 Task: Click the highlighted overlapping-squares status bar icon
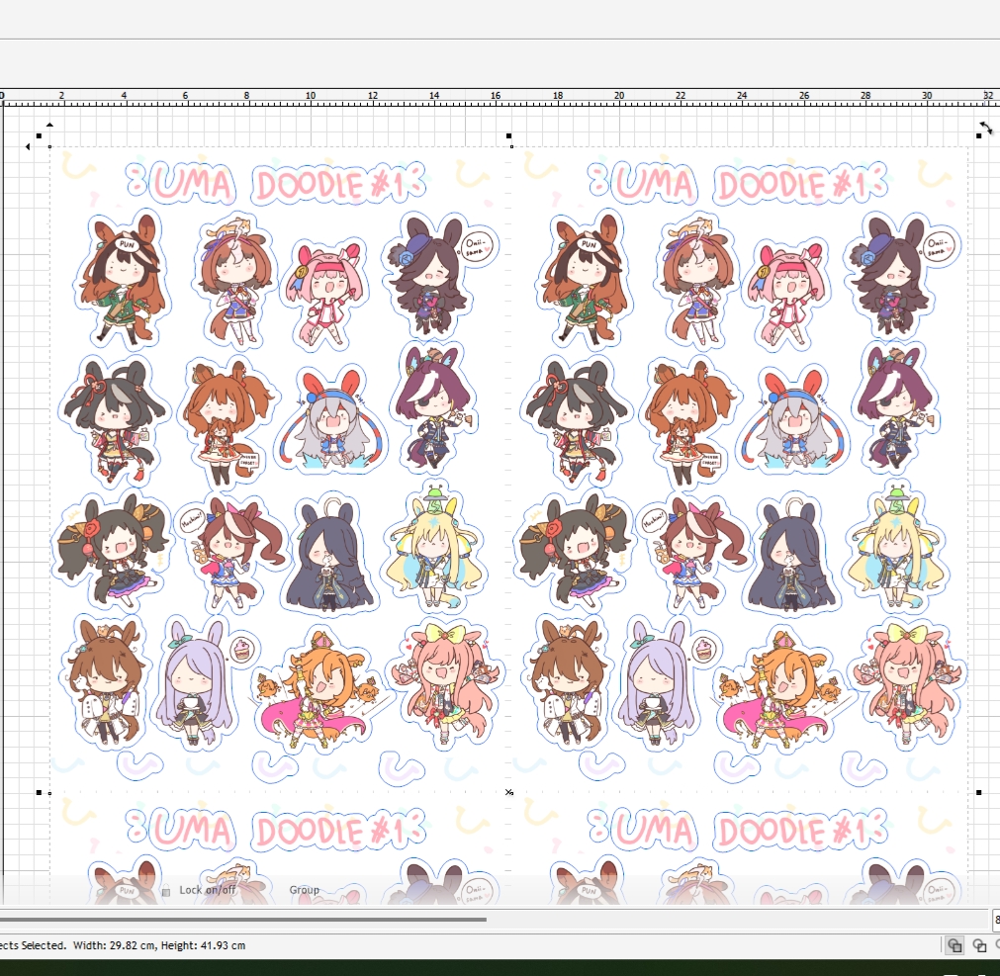coord(955,945)
